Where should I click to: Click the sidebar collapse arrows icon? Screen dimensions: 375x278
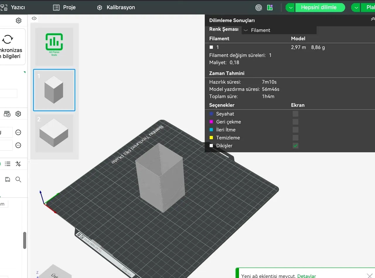(34, 18)
